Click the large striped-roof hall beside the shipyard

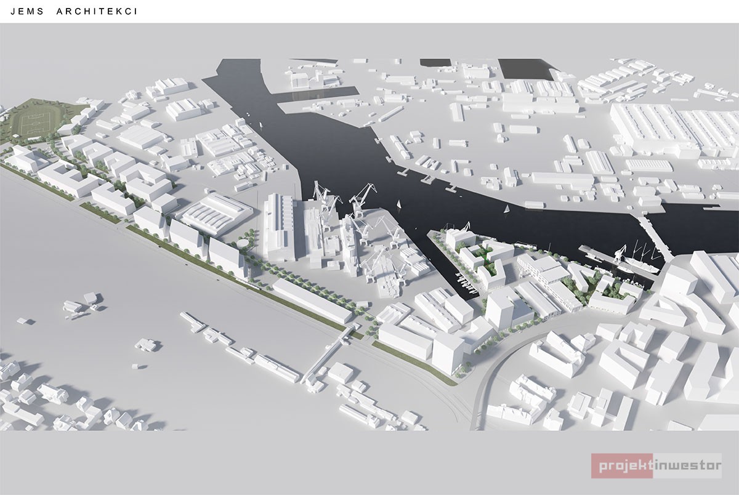[x=217, y=214]
